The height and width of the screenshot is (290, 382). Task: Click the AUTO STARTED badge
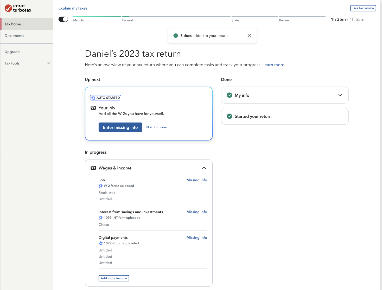[x=105, y=98]
